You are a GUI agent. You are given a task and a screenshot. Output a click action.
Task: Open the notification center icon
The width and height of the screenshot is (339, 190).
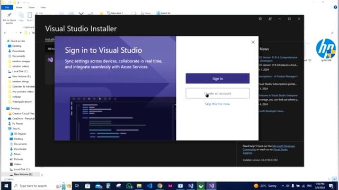click(x=331, y=186)
